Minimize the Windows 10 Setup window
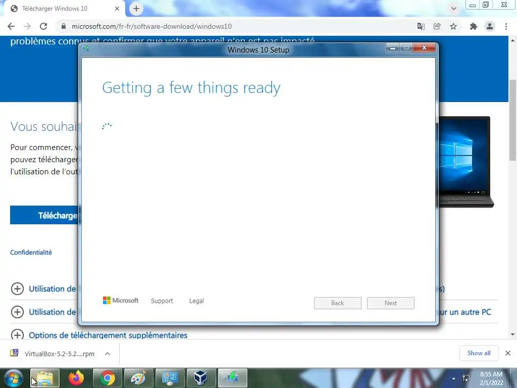Screen dimensions: 517x388 point(393,48)
